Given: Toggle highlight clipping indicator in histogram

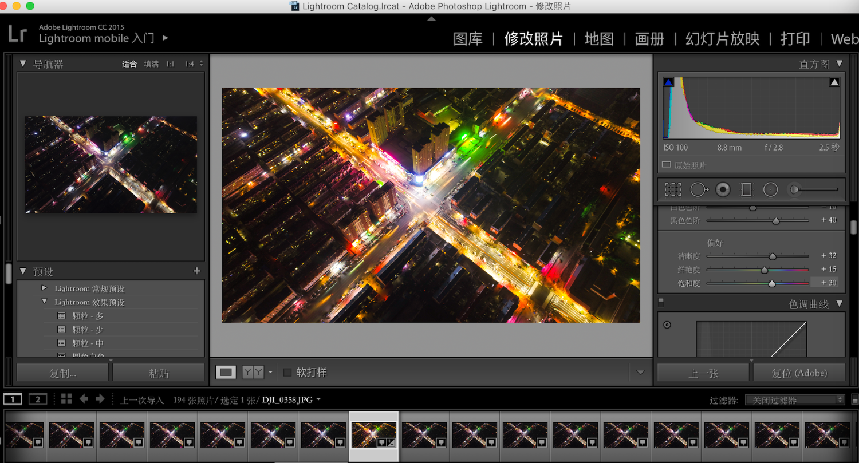Looking at the screenshot, I should (834, 82).
